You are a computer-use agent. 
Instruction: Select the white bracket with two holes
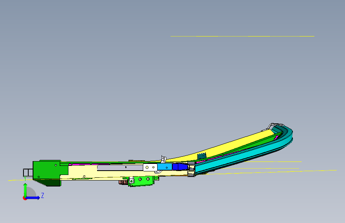(150, 167)
